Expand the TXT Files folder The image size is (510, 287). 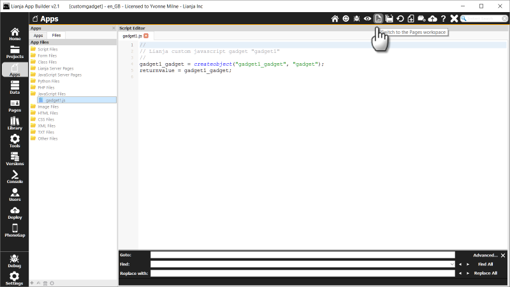tap(46, 132)
